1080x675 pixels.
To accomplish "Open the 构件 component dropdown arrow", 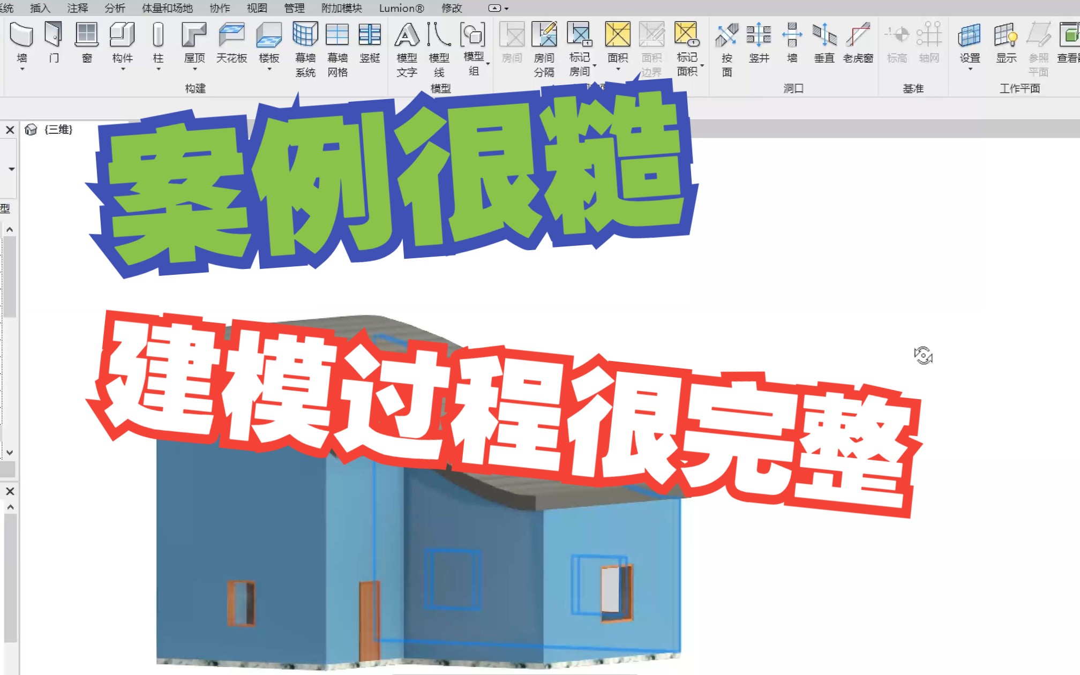I will tap(123, 69).
